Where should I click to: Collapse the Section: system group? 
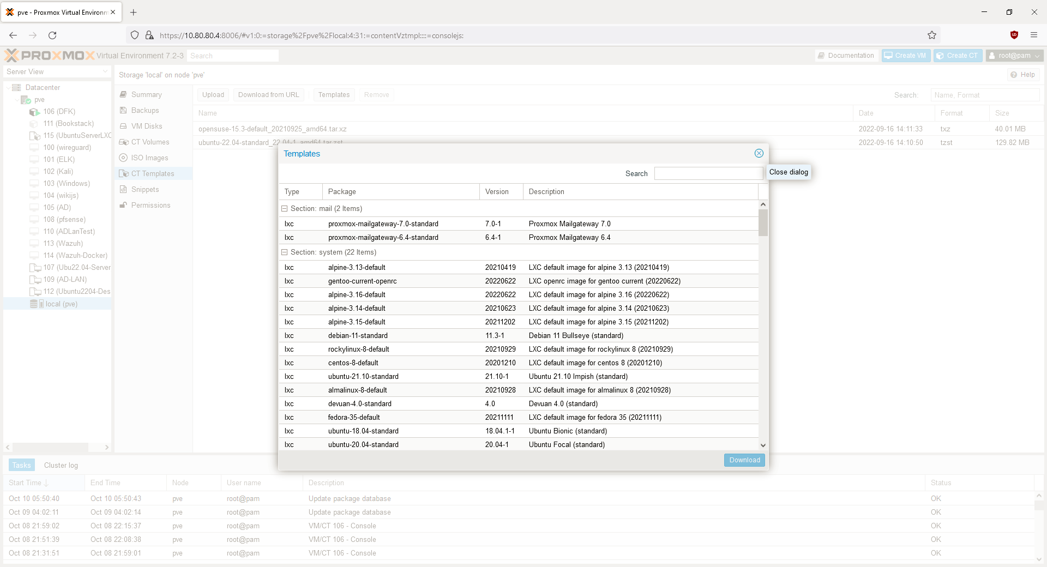point(285,252)
